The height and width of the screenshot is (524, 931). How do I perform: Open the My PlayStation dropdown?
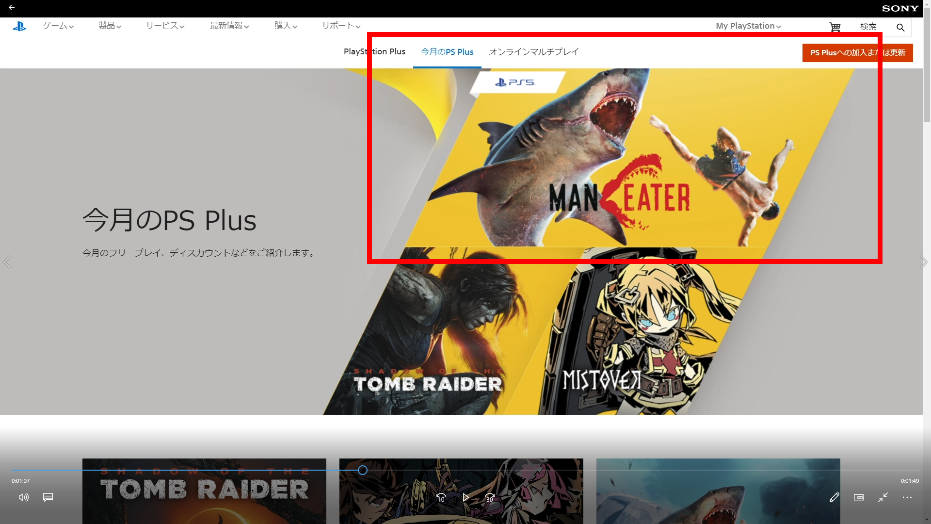(x=749, y=26)
